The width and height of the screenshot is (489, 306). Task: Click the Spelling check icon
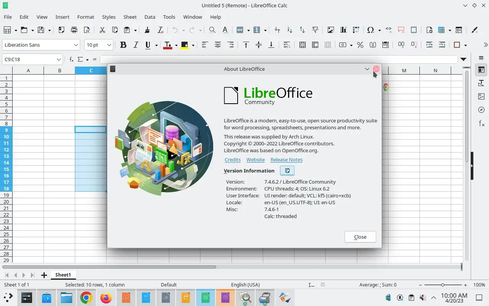[225, 30]
